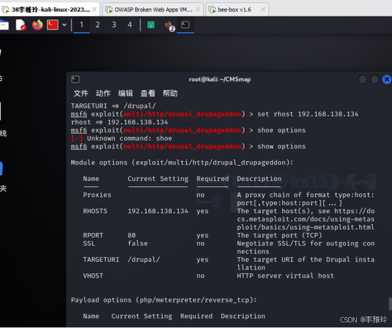Click the RHOSTS value 192.168.138.134
This screenshot has width=392, height=328.
click(158, 211)
